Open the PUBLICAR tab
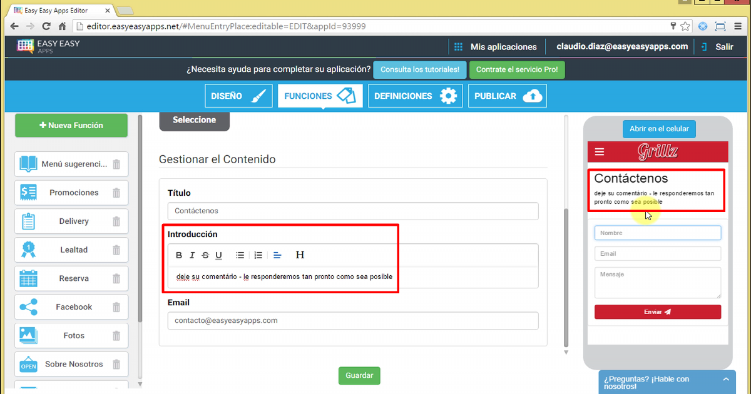Screen dimensions: 751x394 [x=507, y=96]
